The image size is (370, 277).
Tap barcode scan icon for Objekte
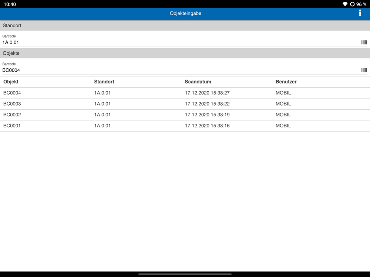click(x=364, y=70)
